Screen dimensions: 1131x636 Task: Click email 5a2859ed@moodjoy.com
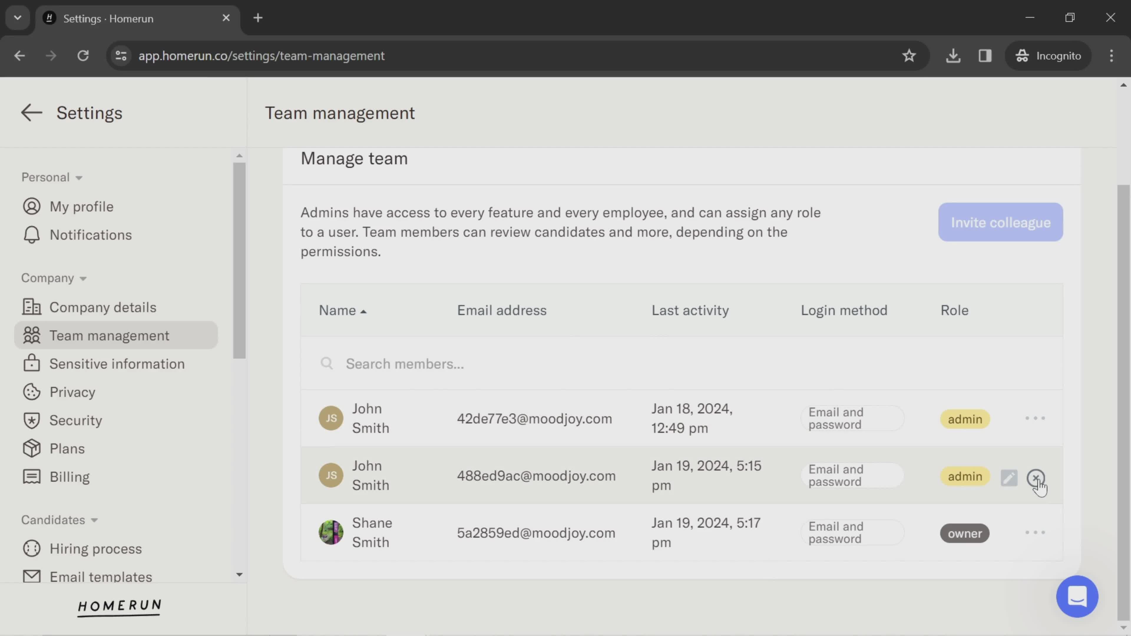tap(536, 533)
